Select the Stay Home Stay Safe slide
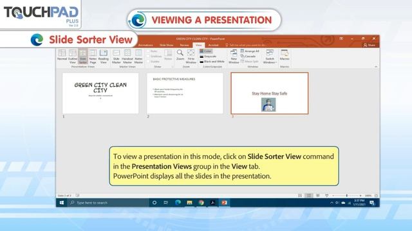Image resolution: width=412 pixels, height=231 pixels. pyautogui.click(x=270, y=93)
